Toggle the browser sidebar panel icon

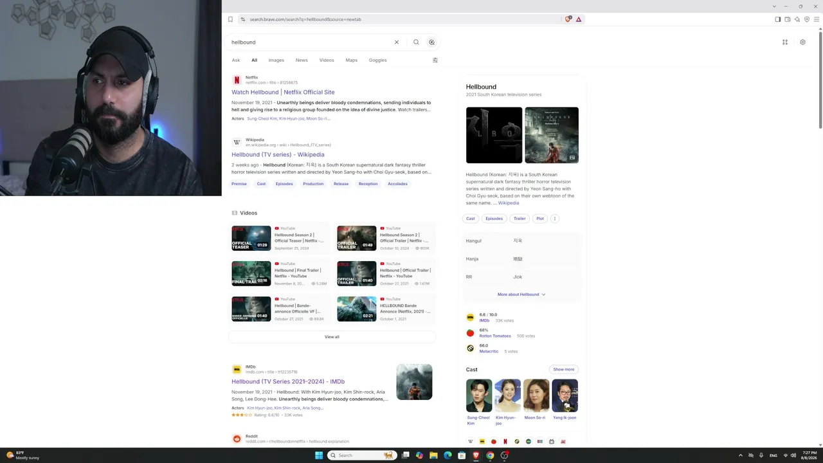[x=778, y=19]
